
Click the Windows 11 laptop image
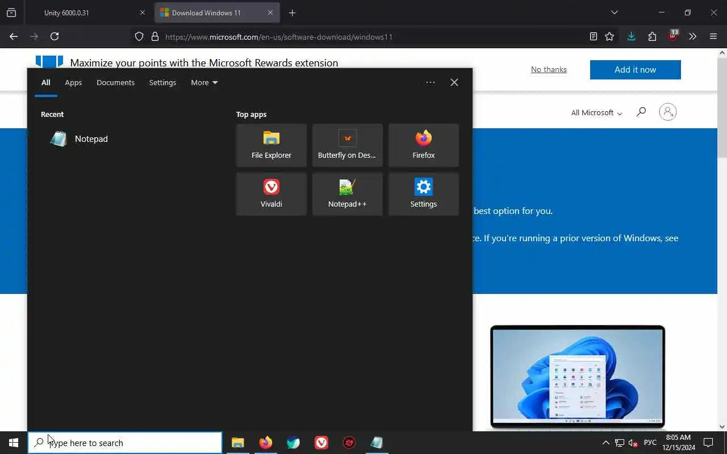pos(578,377)
